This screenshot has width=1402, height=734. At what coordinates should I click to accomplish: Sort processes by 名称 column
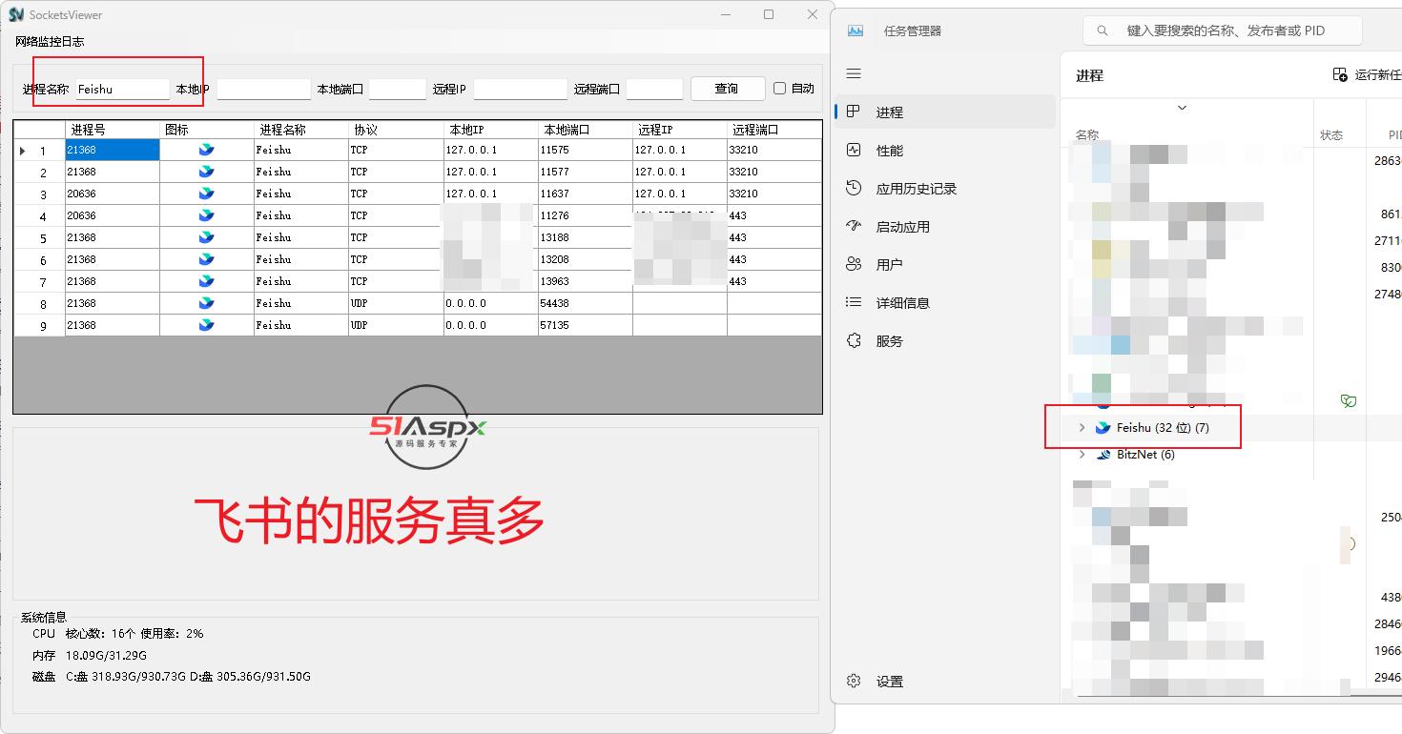coord(1087,135)
